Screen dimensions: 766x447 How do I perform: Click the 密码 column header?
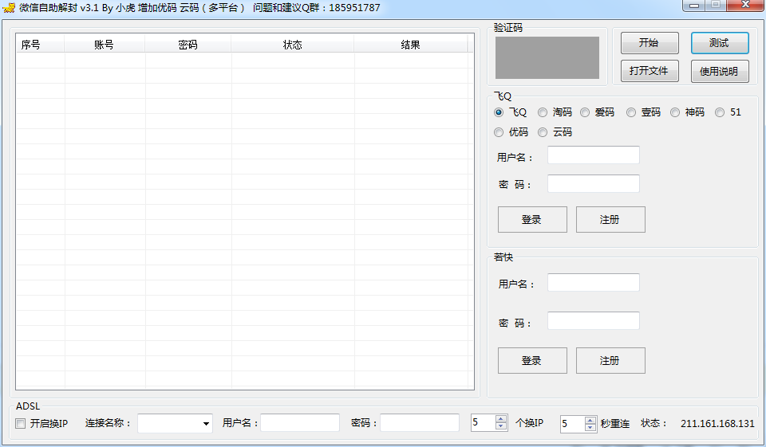(x=188, y=45)
